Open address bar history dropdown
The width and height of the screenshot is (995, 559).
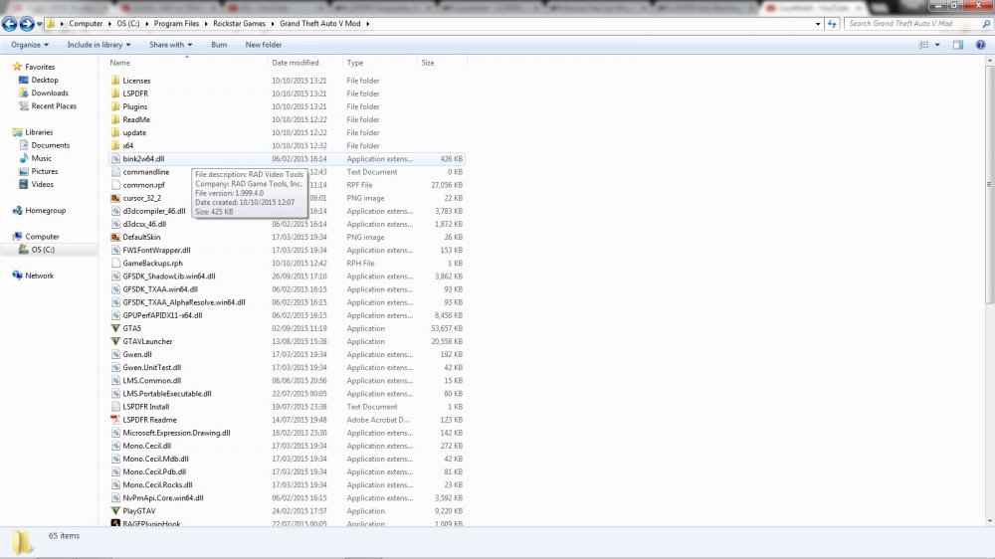(817, 24)
